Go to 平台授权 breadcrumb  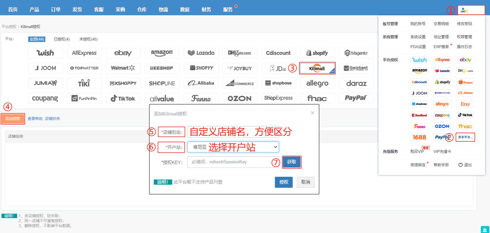(x=9, y=27)
